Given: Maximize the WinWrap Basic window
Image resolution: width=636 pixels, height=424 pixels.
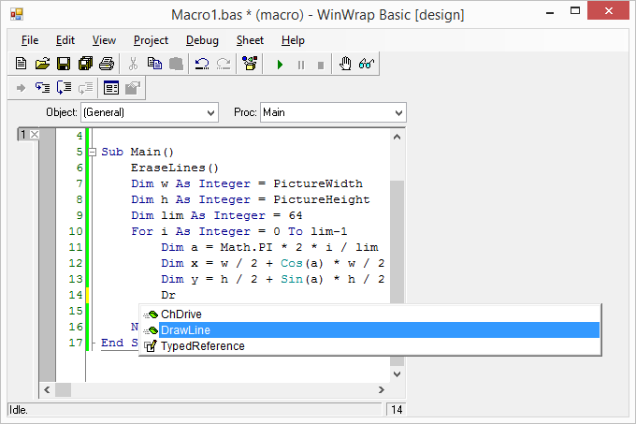Looking at the screenshot, I should [575, 11].
